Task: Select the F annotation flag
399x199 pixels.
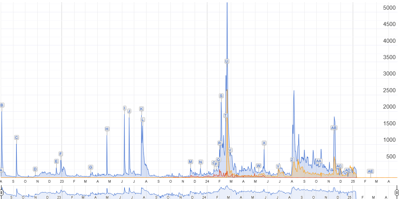Action: (x=61, y=154)
